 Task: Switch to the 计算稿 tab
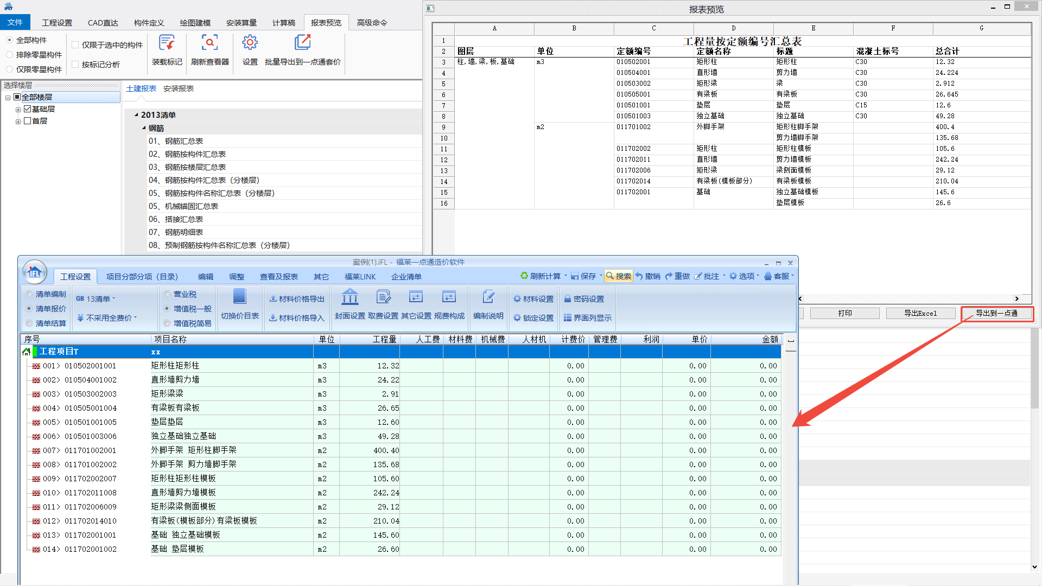[x=284, y=23]
